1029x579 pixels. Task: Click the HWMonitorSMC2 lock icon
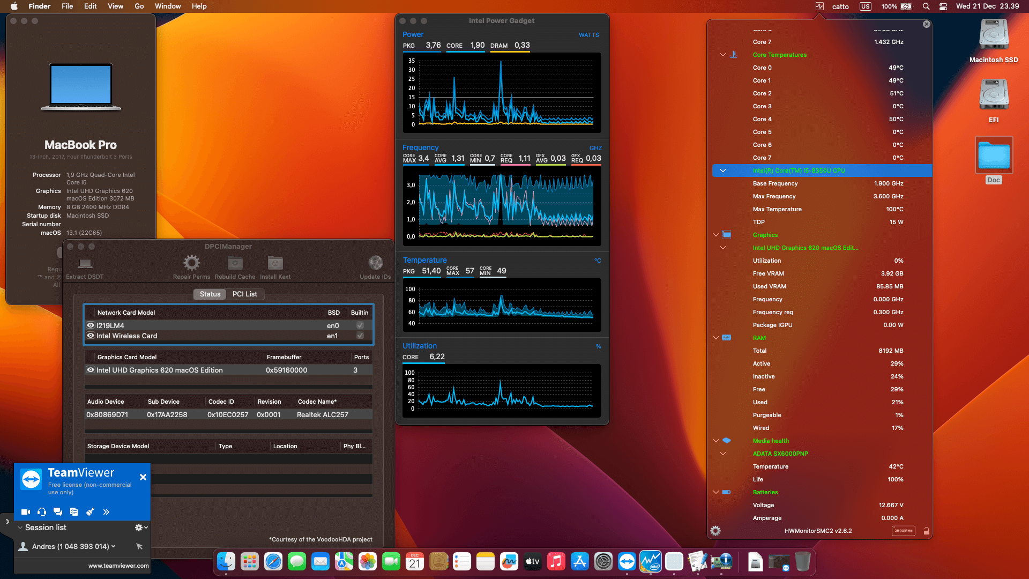[x=926, y=531]
